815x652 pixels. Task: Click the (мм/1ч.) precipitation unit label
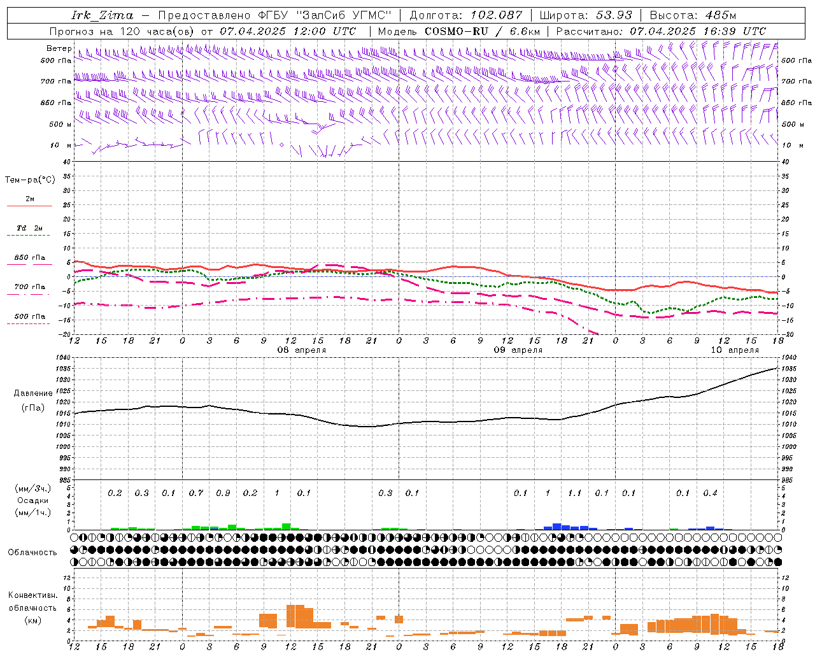33,513
